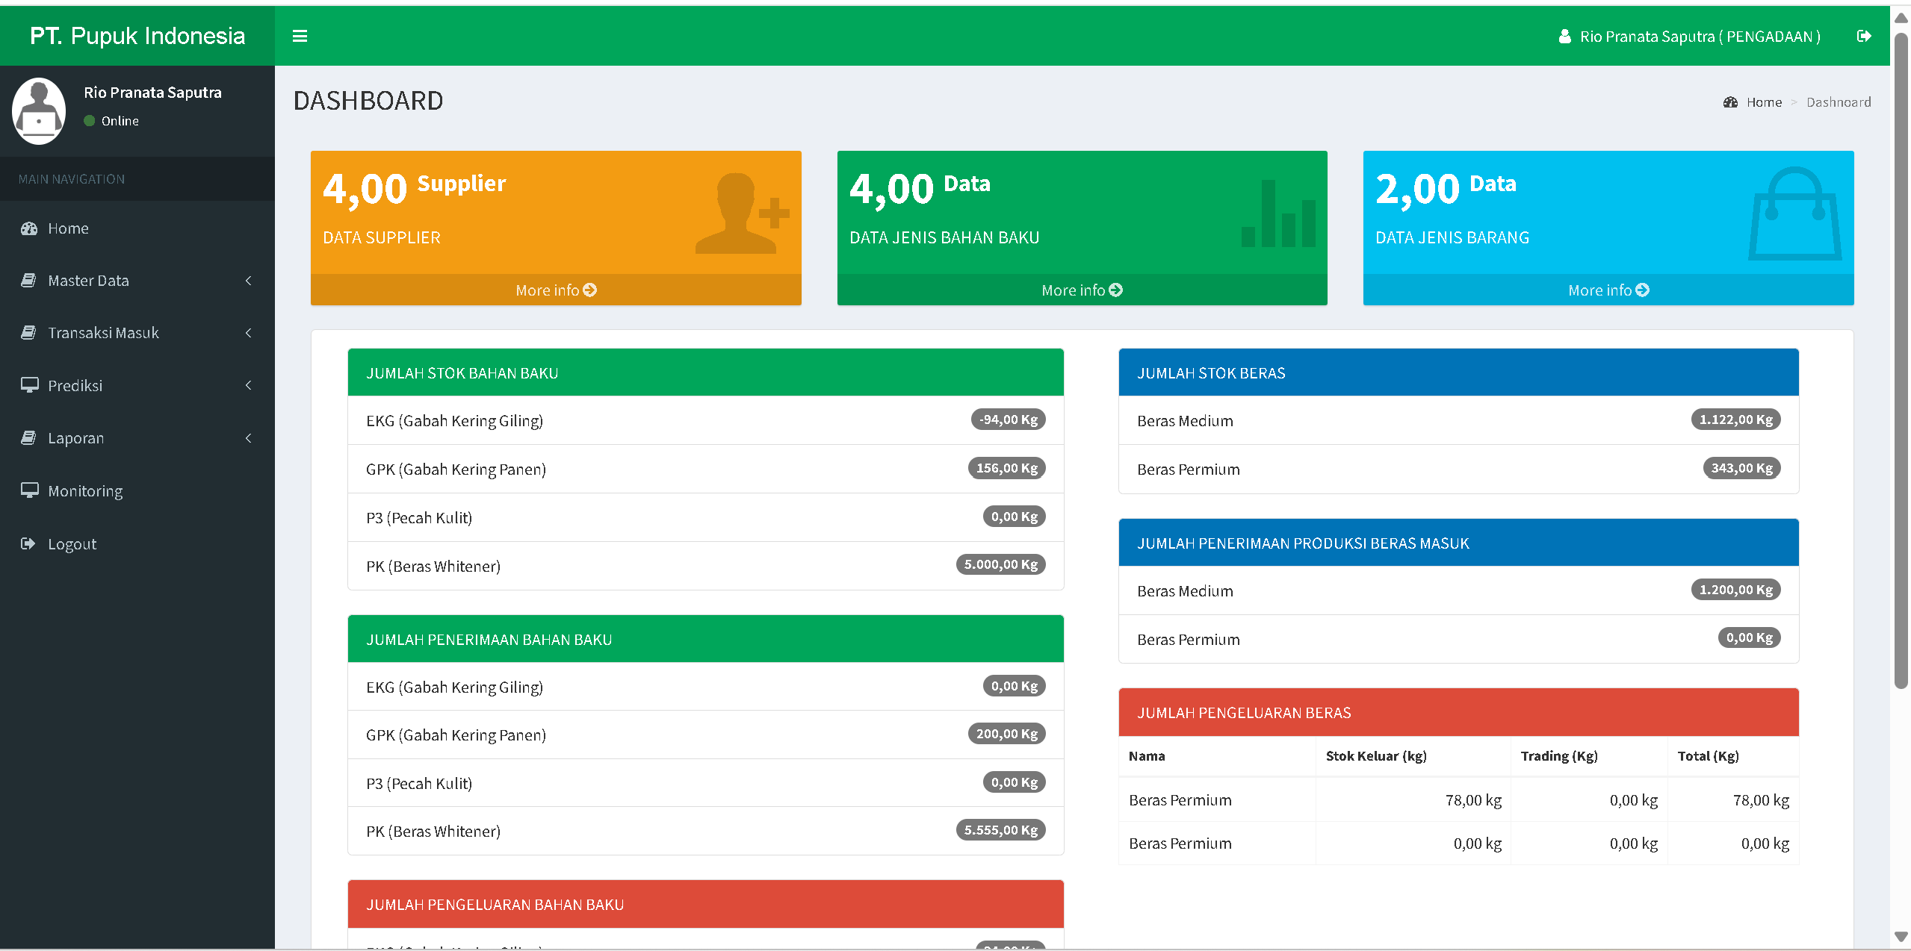Expand the Transaksi Masuk submenu arrow
This screenshot has width=1911, height=951.
pyautogui.click(x=249, y=333)
